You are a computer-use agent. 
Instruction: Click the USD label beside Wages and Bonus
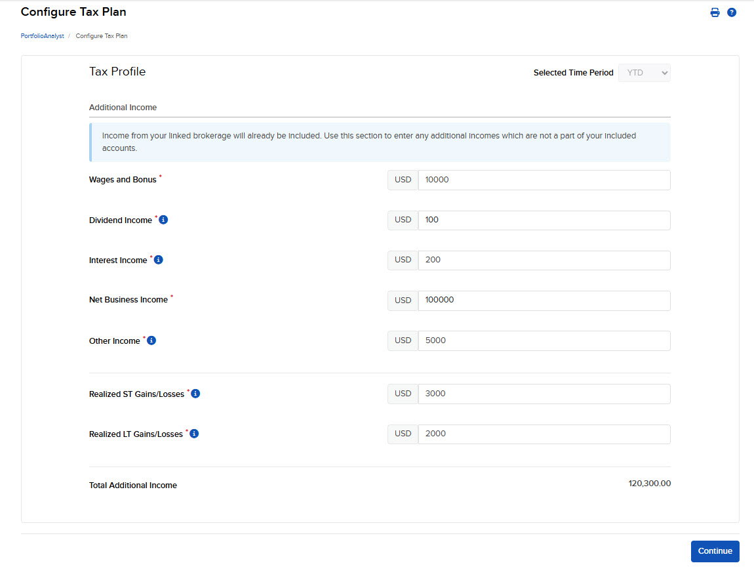click(x=403, y=180)
